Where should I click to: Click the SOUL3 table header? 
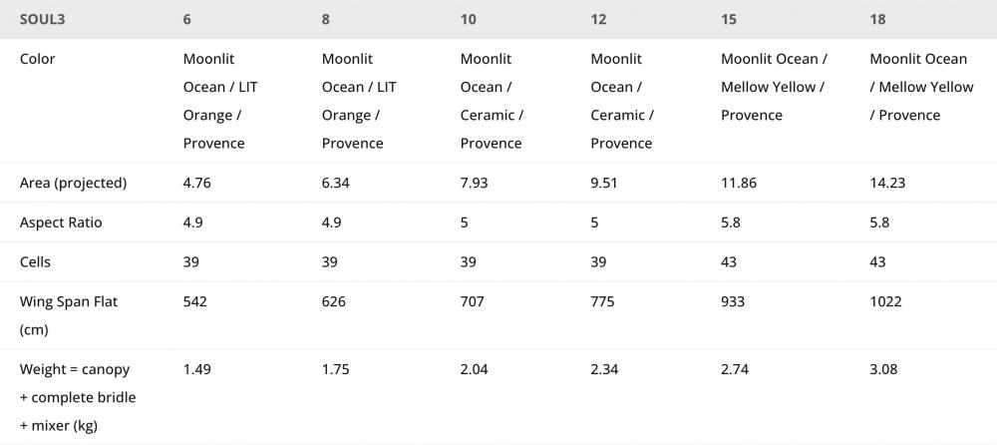tap(43, 19)
